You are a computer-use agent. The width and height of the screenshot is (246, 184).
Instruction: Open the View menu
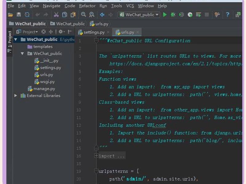34,6
